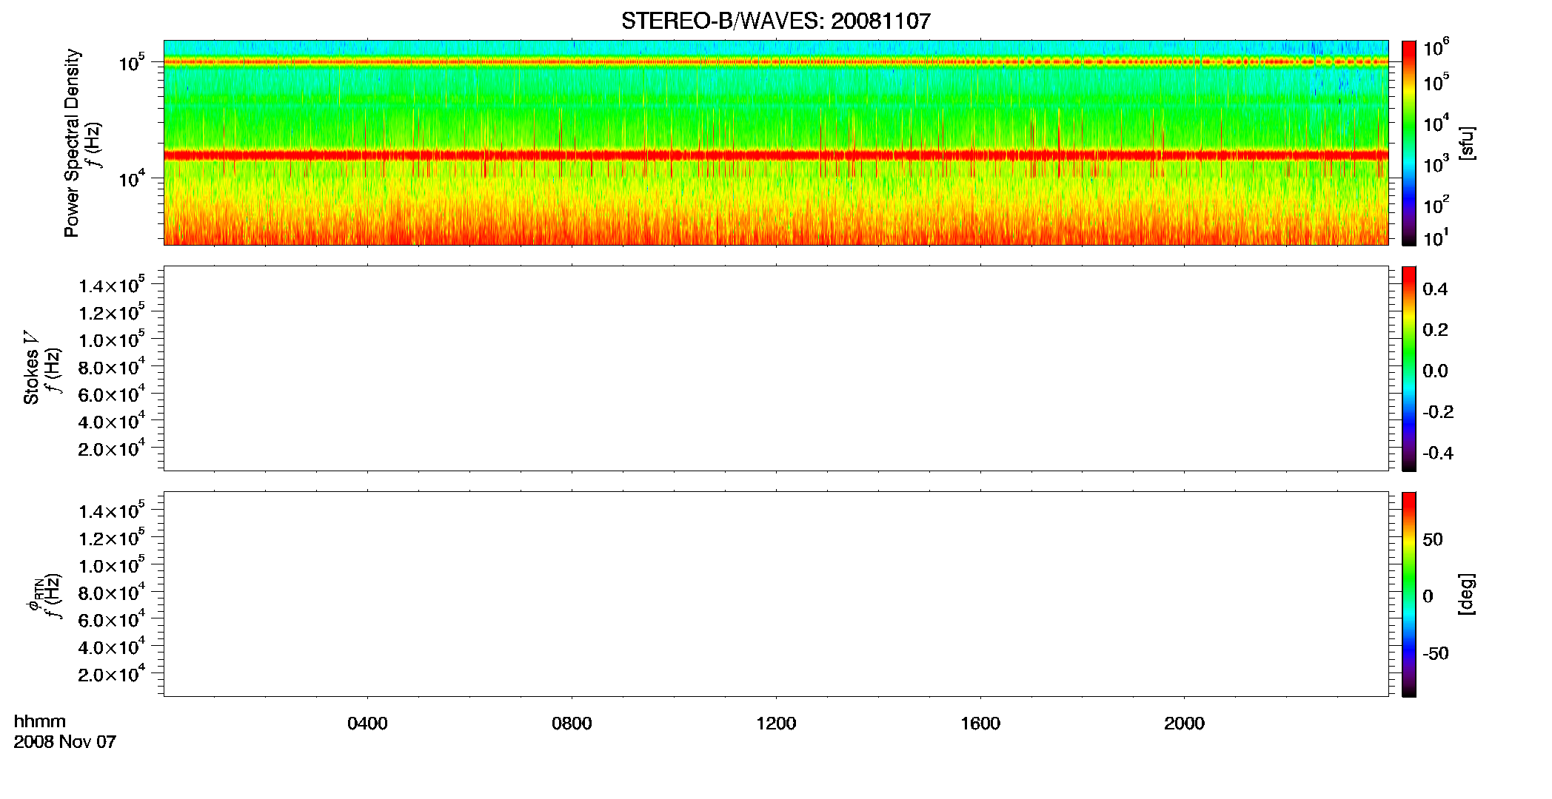Viewport: 1552px width, 799px height.
Task: Click the [sfu] unit label
Action: click(1467, 144)
